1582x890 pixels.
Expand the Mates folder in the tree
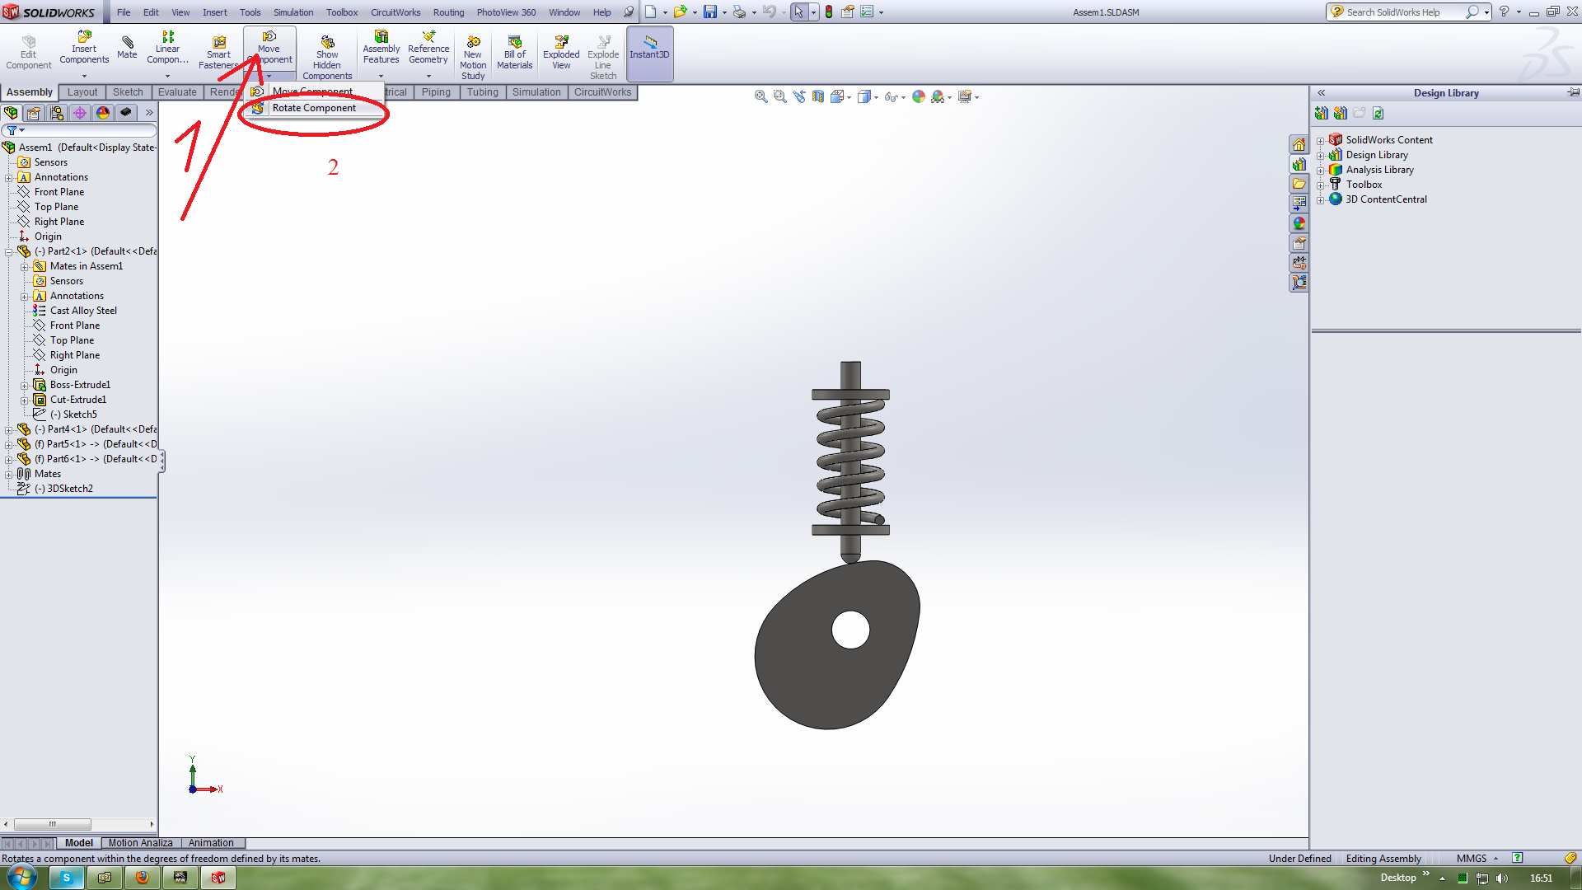pyautogui.click(x=10, y=473)
